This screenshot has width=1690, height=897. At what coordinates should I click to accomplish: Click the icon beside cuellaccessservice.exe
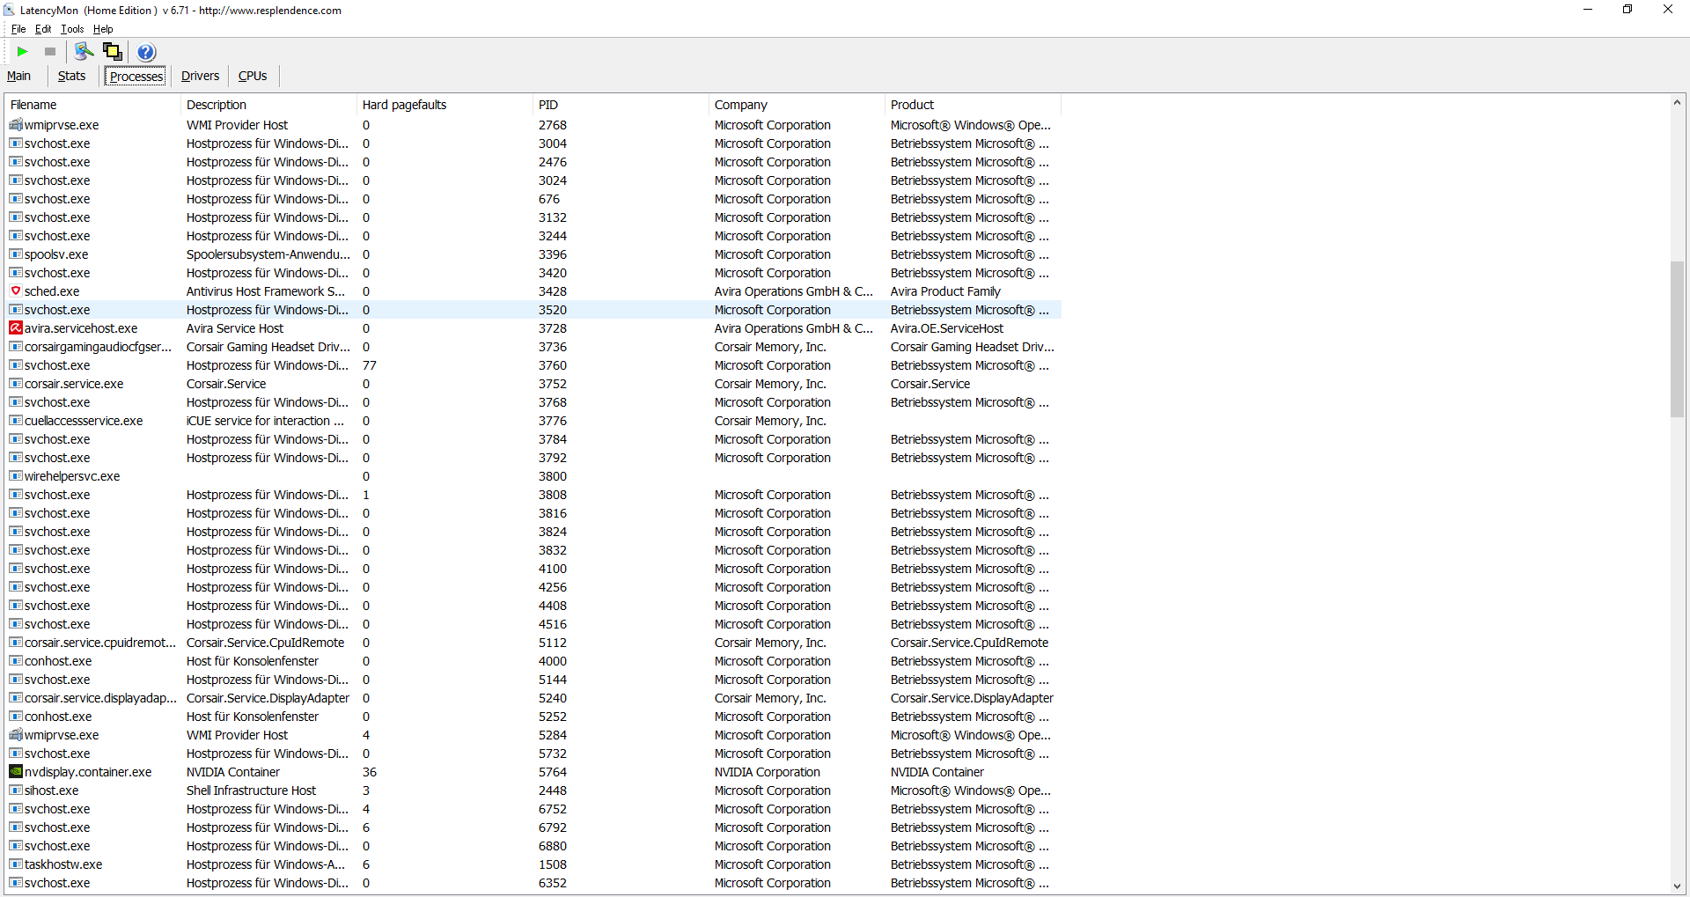(16, 421)
